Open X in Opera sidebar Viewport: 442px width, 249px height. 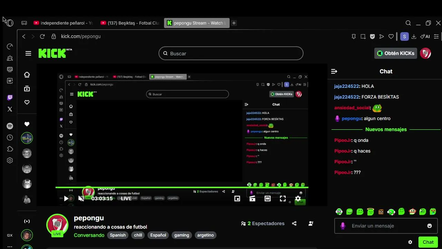pyautogui.click(x=10, y=109)
